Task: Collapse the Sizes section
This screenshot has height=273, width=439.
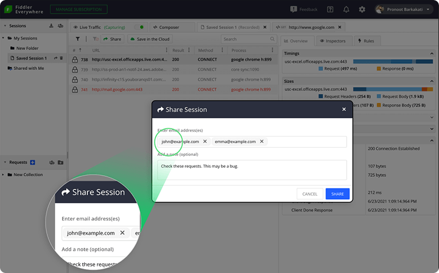Action: pos(432,81)
